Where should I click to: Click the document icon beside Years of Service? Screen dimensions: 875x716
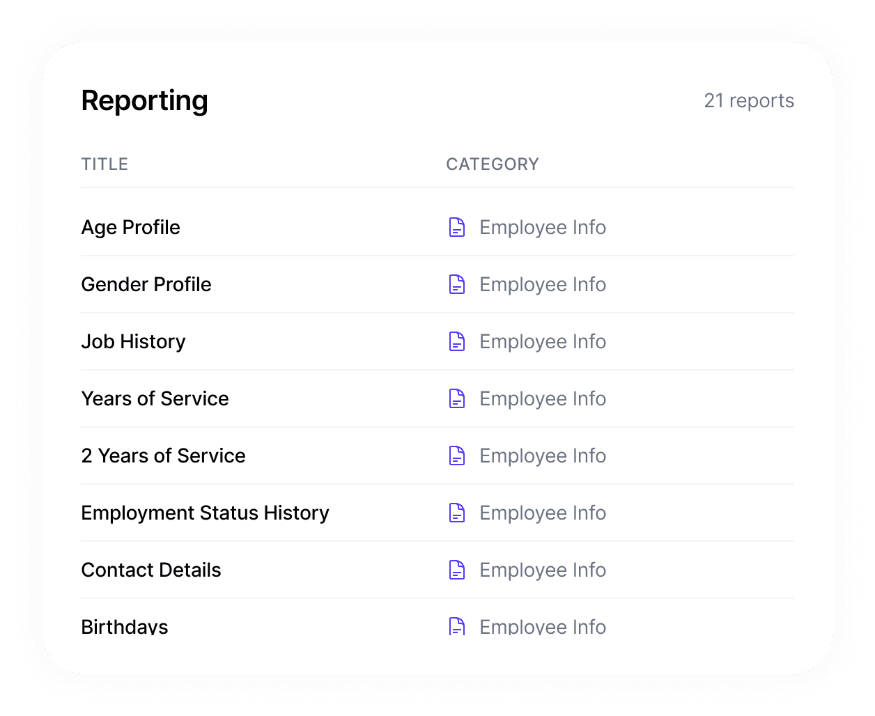[x=457, y=398]
